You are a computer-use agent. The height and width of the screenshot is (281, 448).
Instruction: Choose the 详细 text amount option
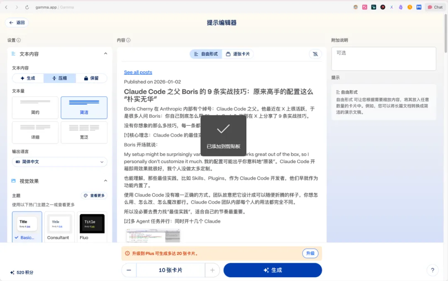pyautogui.click(x=35, y=132)
